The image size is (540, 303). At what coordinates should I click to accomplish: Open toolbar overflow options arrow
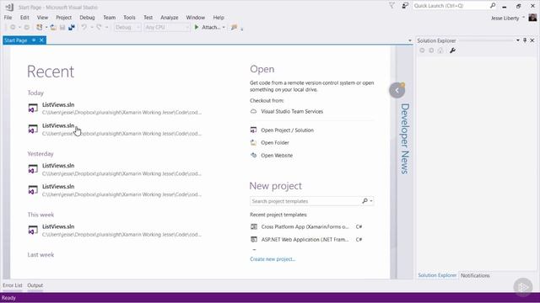pyautogui.click(x=242, y=29)
